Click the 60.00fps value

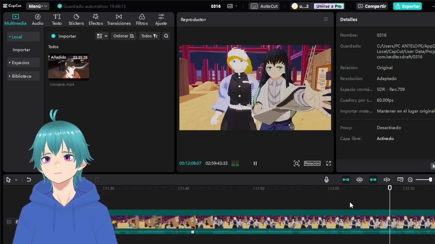385,100
